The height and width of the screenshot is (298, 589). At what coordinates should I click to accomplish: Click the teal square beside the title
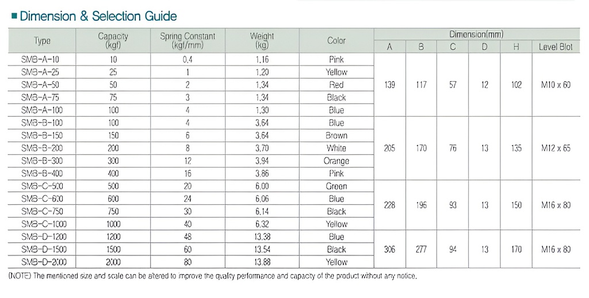[14, 17]
